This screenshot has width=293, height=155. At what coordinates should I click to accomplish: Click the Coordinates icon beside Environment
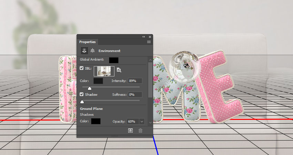coord(92,51)
